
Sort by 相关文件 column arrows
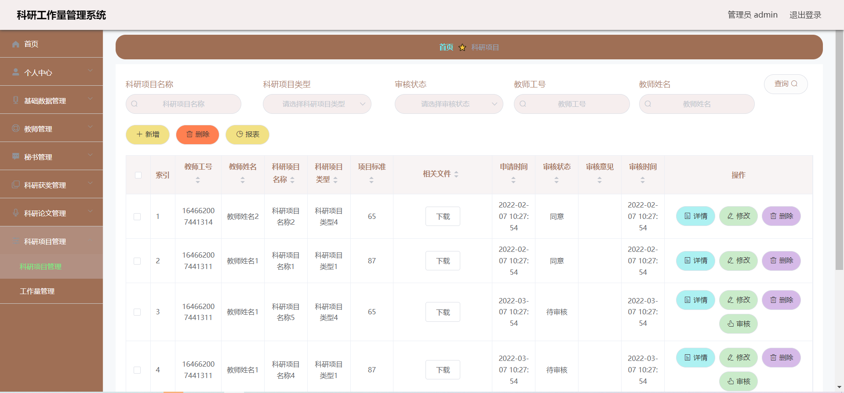[x=456, y=175]
